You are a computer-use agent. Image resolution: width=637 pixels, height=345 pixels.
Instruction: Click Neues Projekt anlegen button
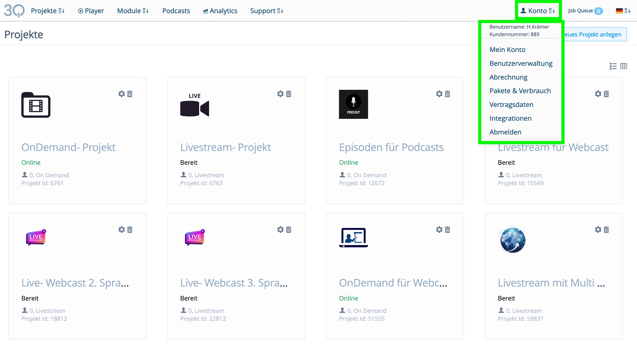pyautogui.click(x=594, y=35)
